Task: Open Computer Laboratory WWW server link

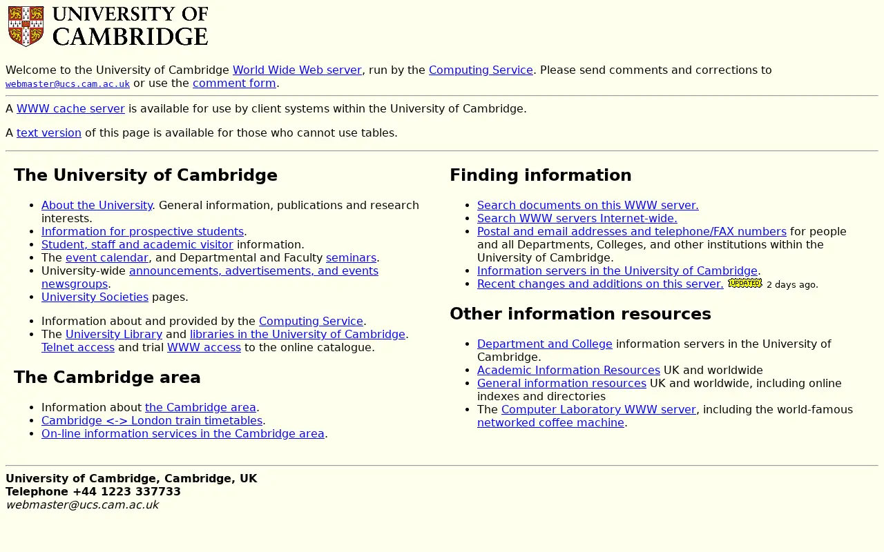Action: tap(599, 410)
